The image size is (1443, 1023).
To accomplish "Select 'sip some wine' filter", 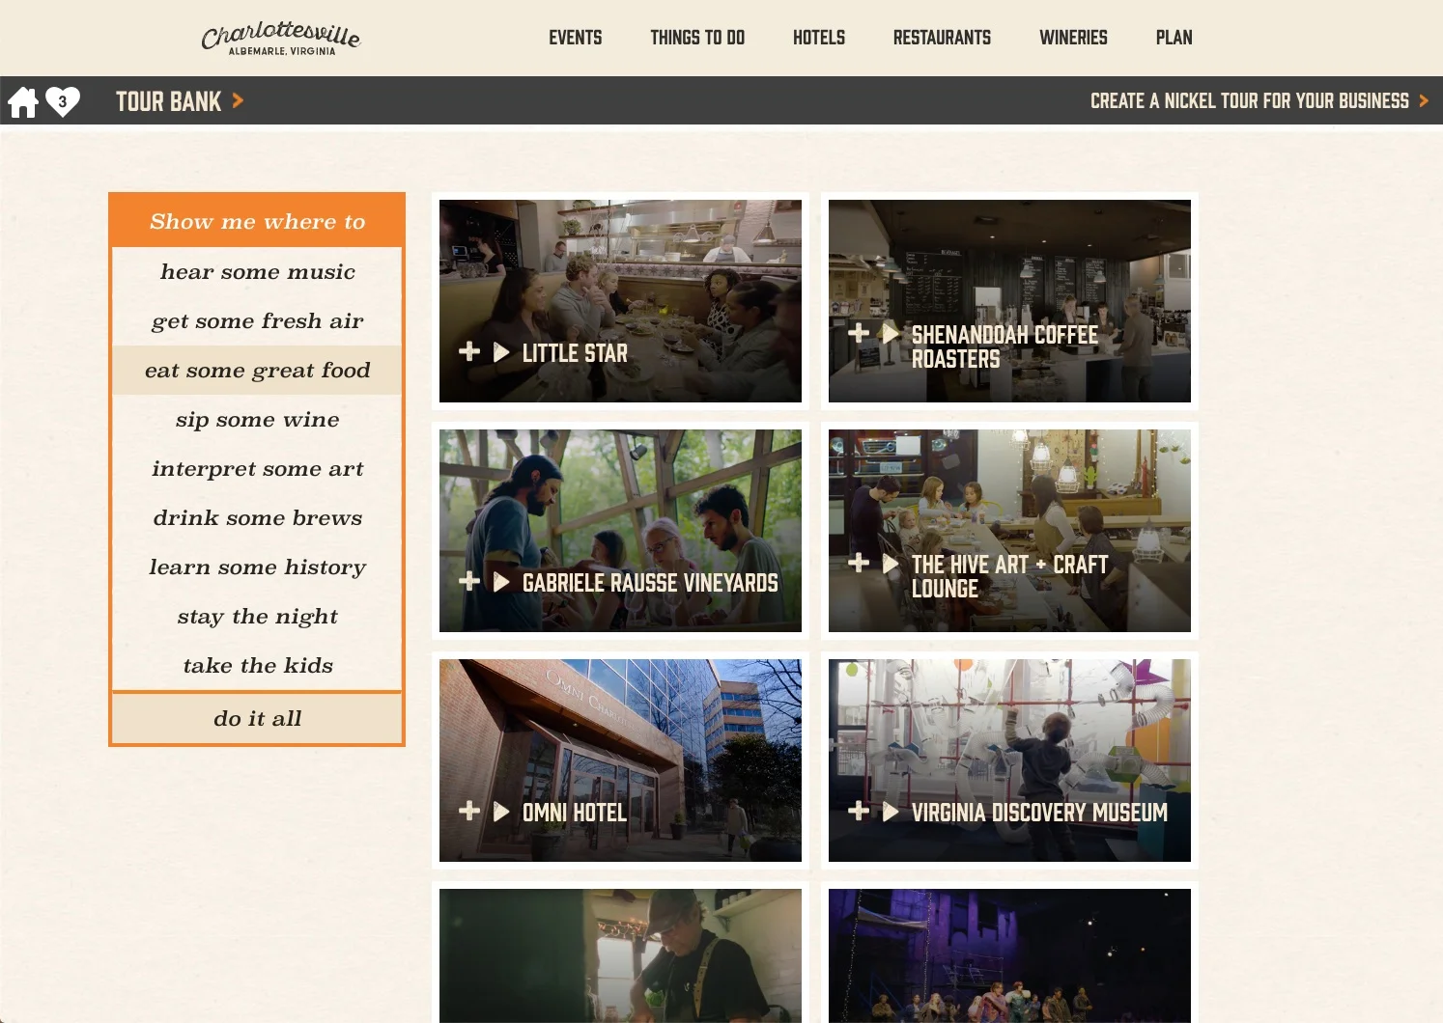I will (x=257, y=420).
